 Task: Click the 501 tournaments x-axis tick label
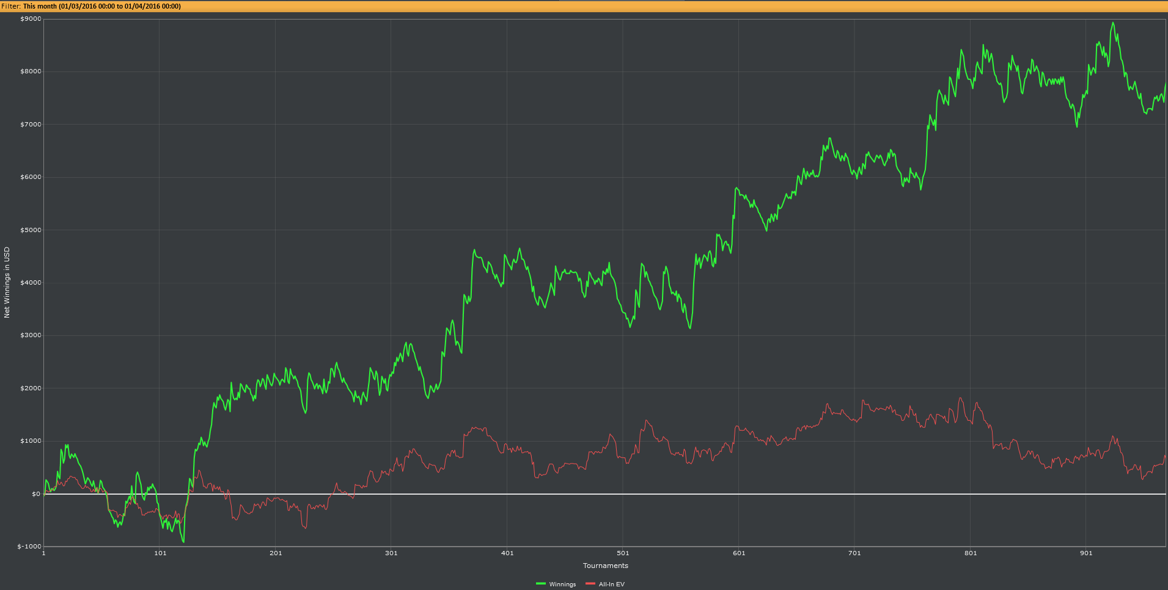(623, 553)
